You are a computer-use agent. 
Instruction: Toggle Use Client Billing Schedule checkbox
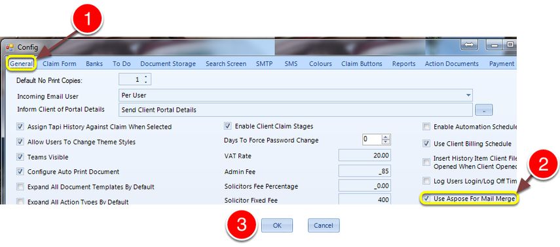(426, 144)
